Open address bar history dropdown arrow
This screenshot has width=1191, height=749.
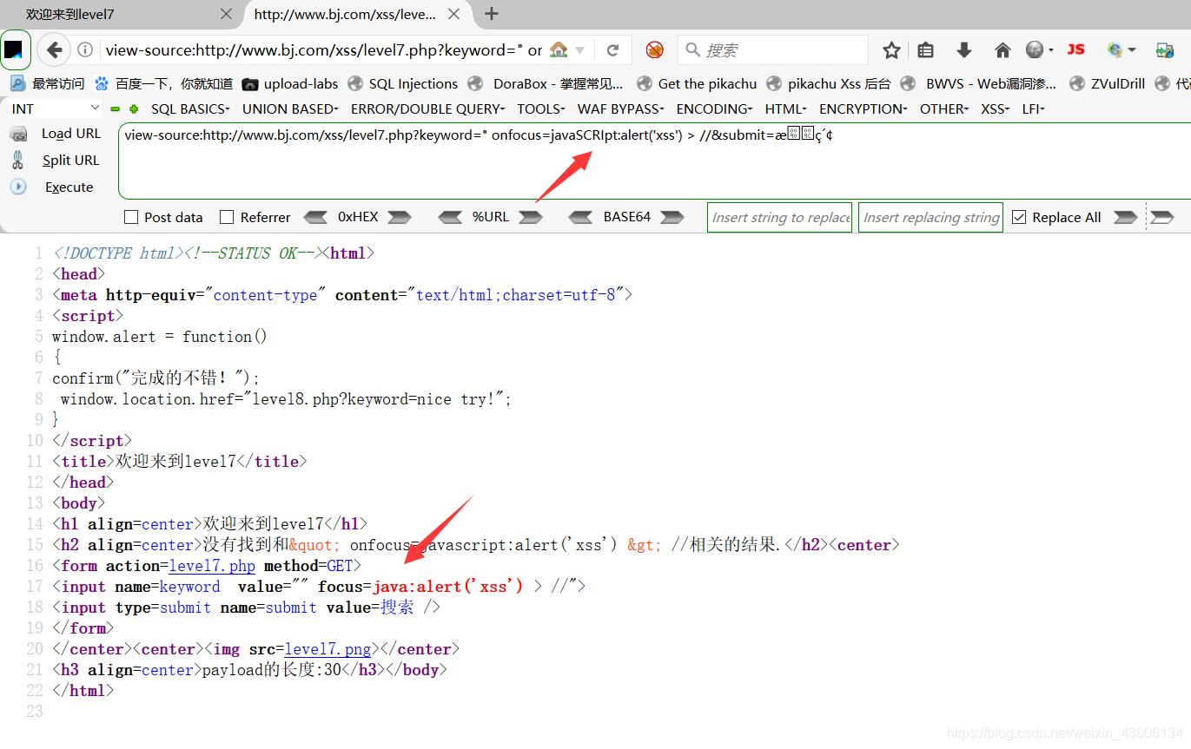coord(580,50)
